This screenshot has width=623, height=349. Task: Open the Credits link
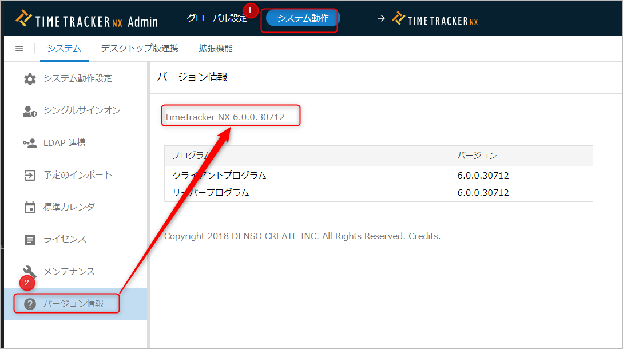pyautogui.click(x=423, y=236)
